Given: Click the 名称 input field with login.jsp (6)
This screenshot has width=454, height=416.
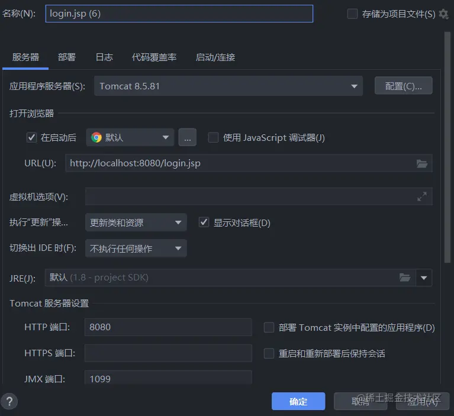Looking at the screenshot, I should [x=179, y=14].
